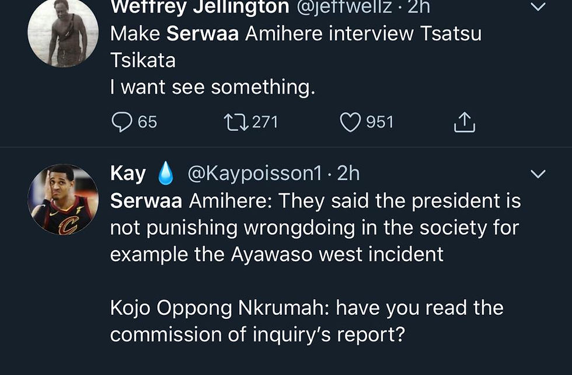572x375 pixels.
Task: Click the water droplet emoji beside Kay
Action: 166,173
